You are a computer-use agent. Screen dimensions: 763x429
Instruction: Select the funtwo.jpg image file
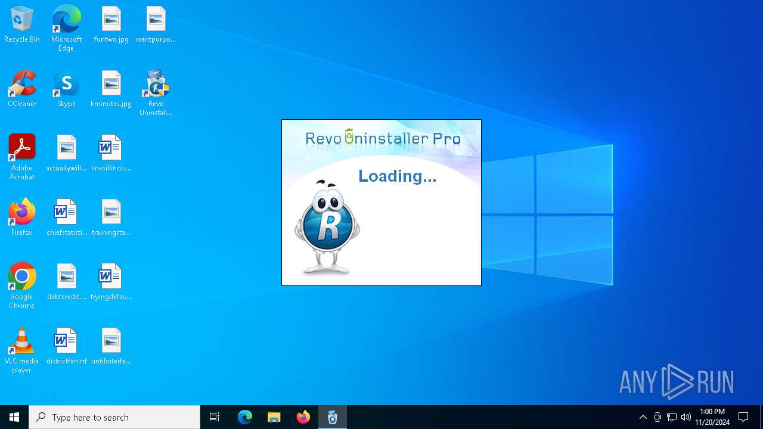coord(111,25)
